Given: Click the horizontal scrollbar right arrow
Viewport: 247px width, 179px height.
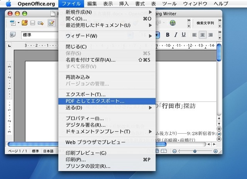Looking at the screenshot, I should point(214,144).
